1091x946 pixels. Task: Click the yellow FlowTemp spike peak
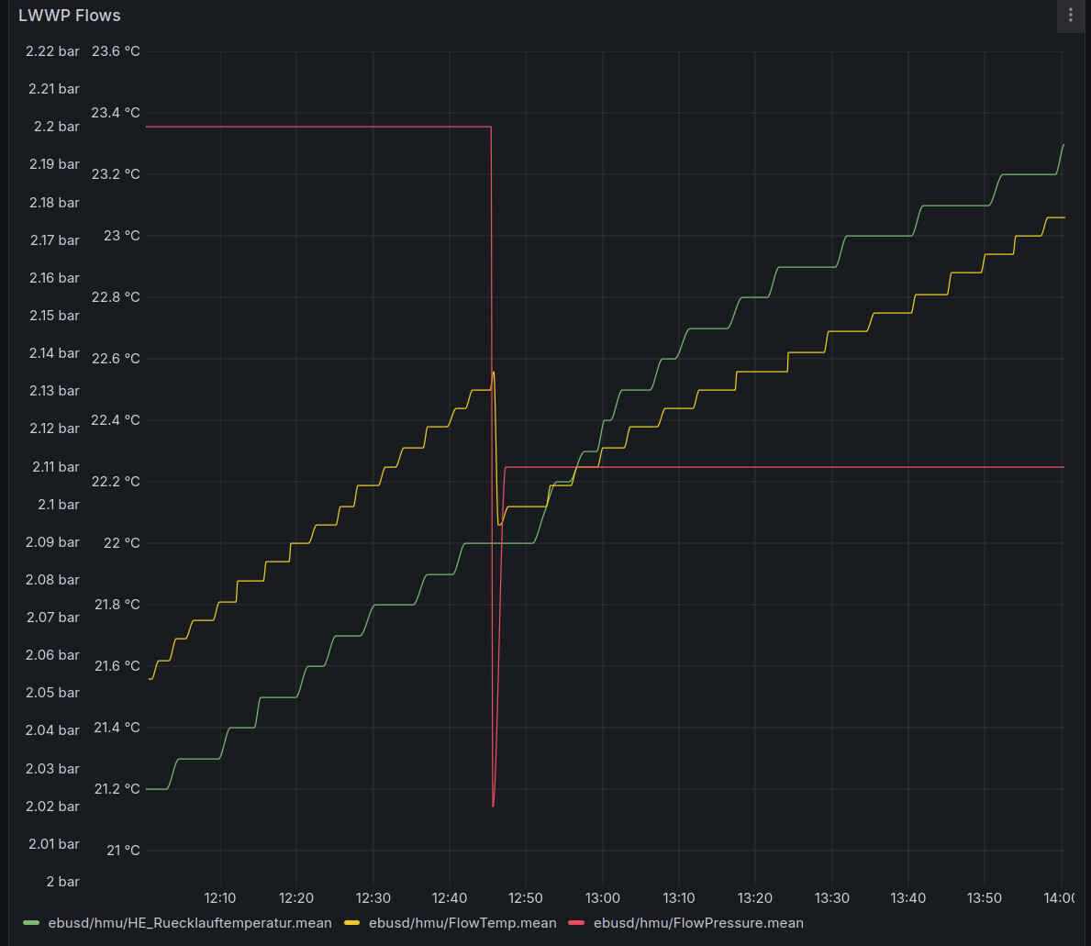494,372
